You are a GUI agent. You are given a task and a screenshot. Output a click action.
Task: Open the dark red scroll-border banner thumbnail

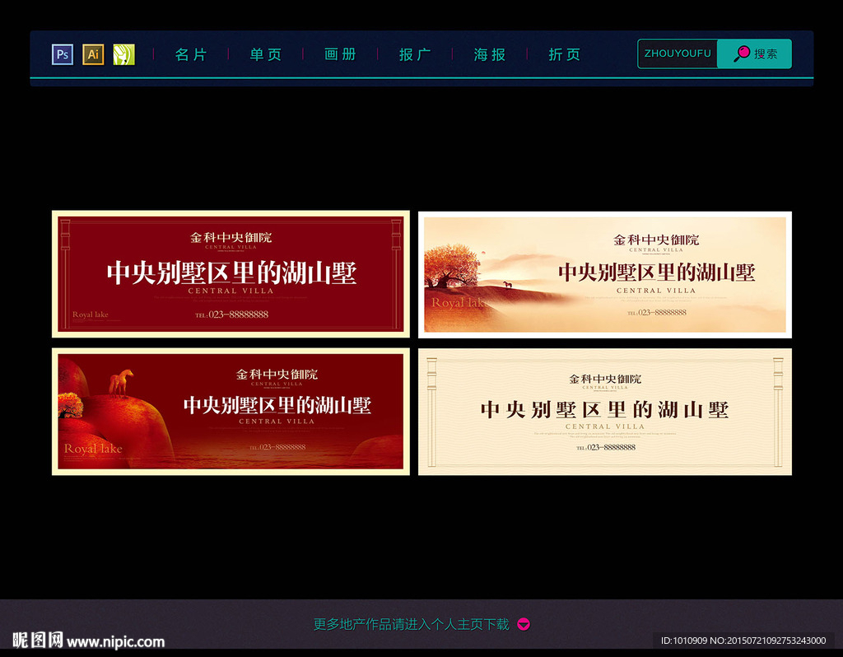pyautogui.click(x=231, y=274)
